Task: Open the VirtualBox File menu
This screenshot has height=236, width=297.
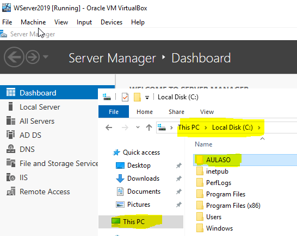Action: point(7,22)
